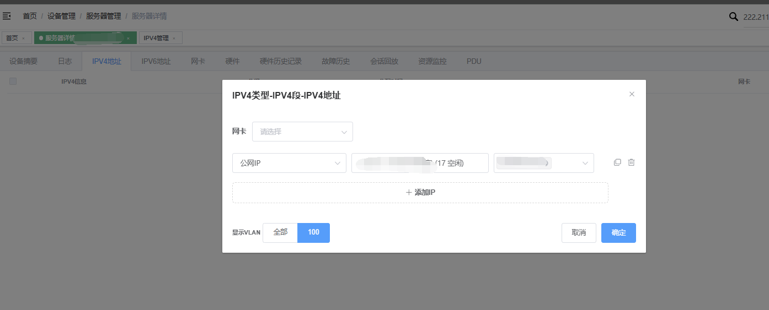Viewport: 769px width, 310px height.
Task: Select 100 in the 显示VLAN toggle
Action: (x=313, y=232)
